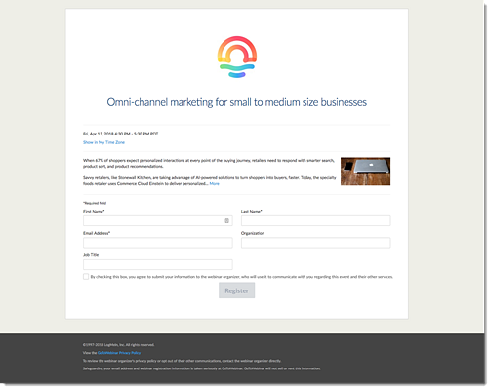Click the Email Address label

[97, 233]
